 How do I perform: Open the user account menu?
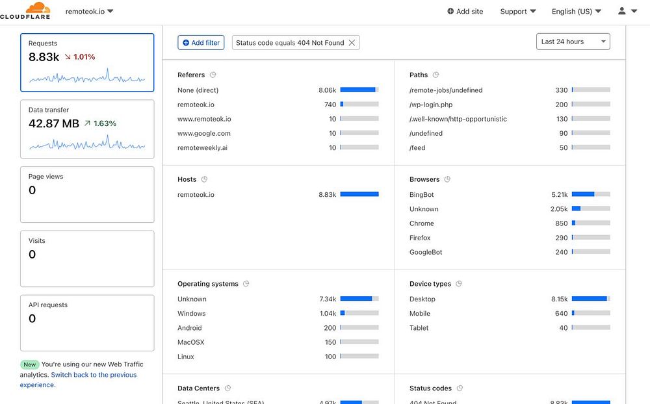click(627, 11)
